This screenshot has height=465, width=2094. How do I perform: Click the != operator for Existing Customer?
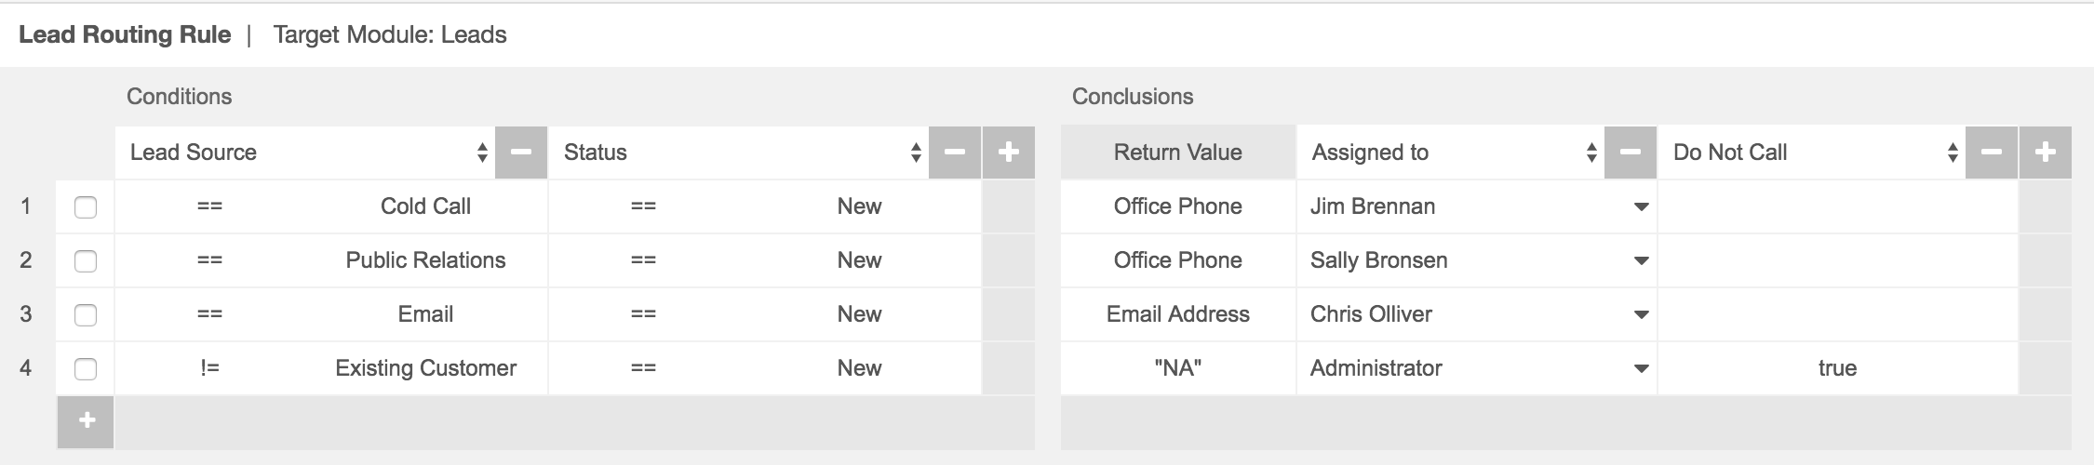[209, 368]
